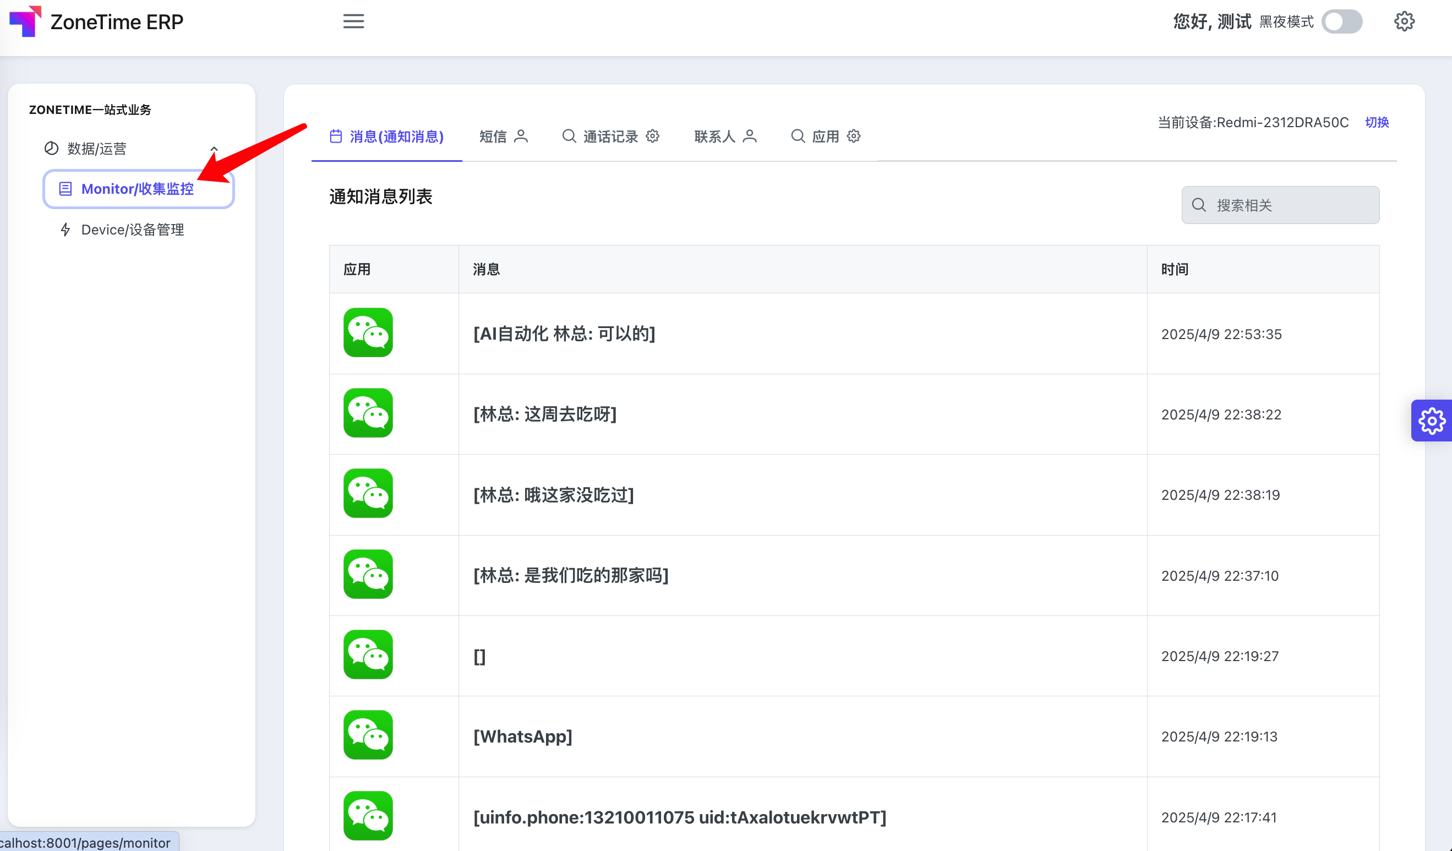Click timestamp 2025/4/9 22:37:10
The width and height of the screenshot is (1452, 851).
pos(1220,576)
